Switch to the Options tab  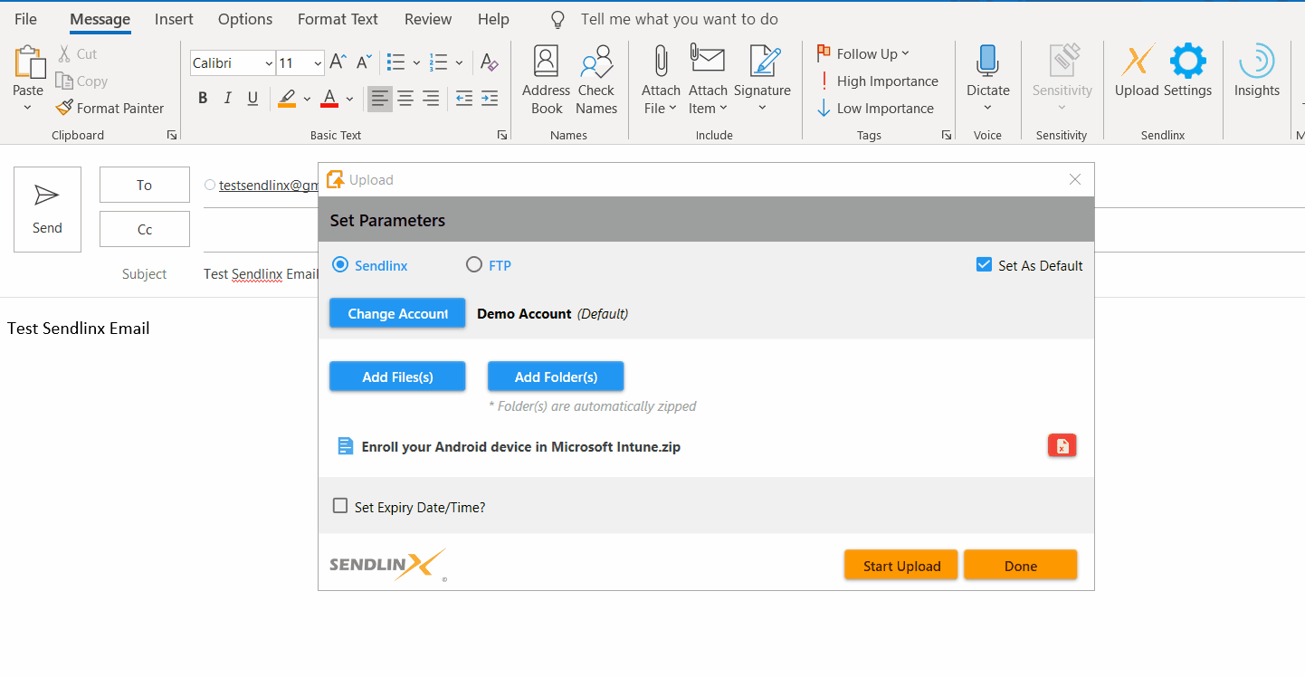245,19
